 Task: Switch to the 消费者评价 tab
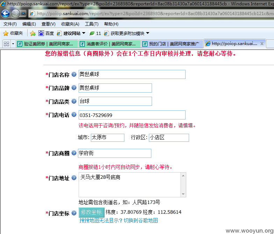point(110,44)
